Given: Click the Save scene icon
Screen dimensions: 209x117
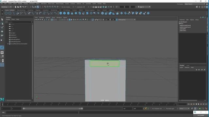Looking at the screenshot, I should 21,7.
